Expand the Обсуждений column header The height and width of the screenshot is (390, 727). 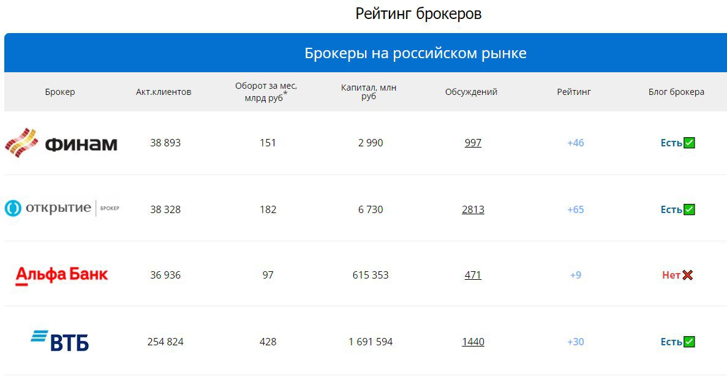pos(471,92)
